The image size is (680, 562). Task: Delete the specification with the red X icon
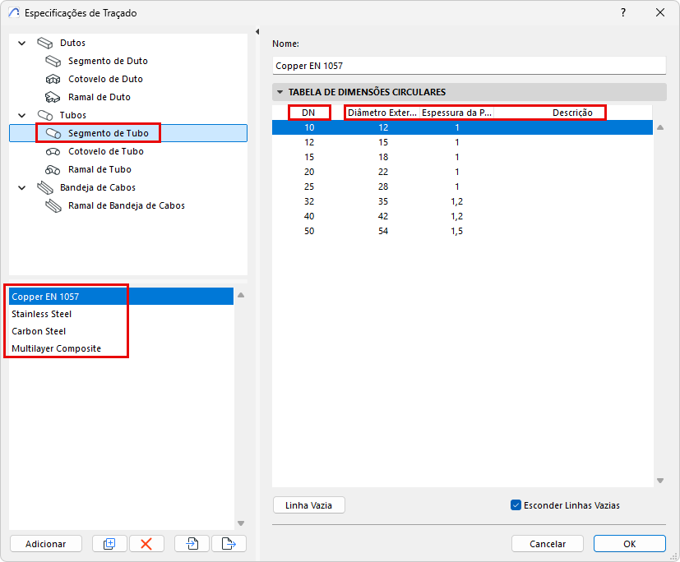click(x=146, y=543)
